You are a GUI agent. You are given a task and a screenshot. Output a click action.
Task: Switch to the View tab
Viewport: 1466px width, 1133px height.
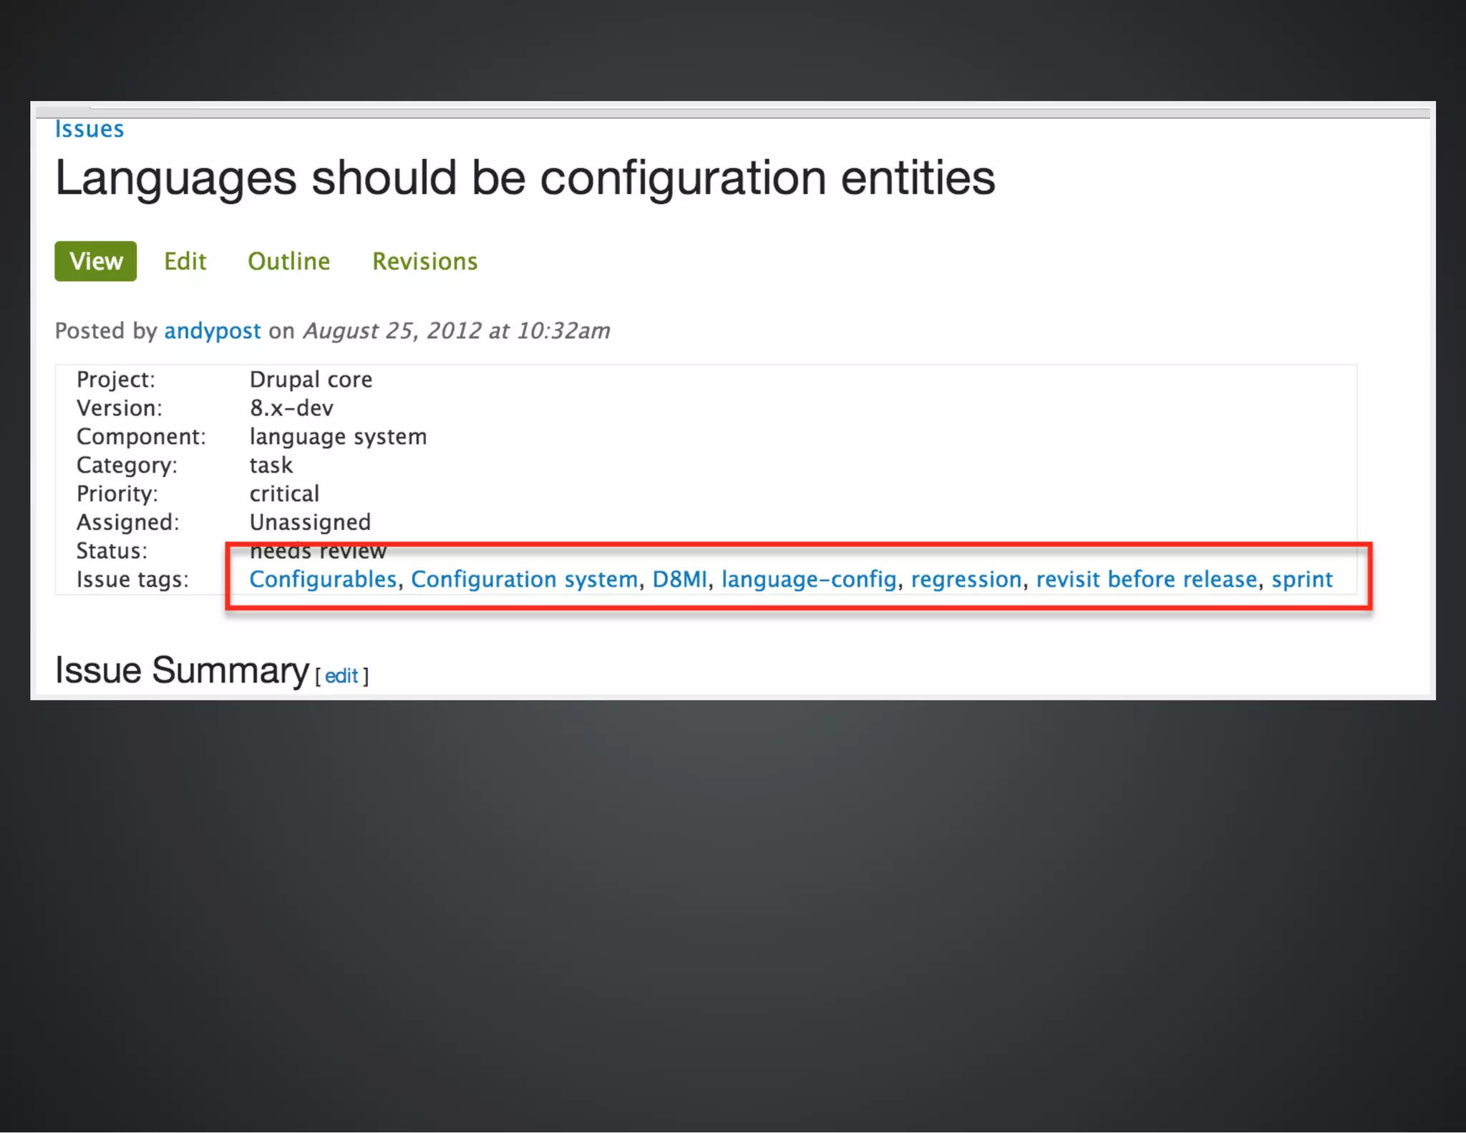(x=96, y=261)
